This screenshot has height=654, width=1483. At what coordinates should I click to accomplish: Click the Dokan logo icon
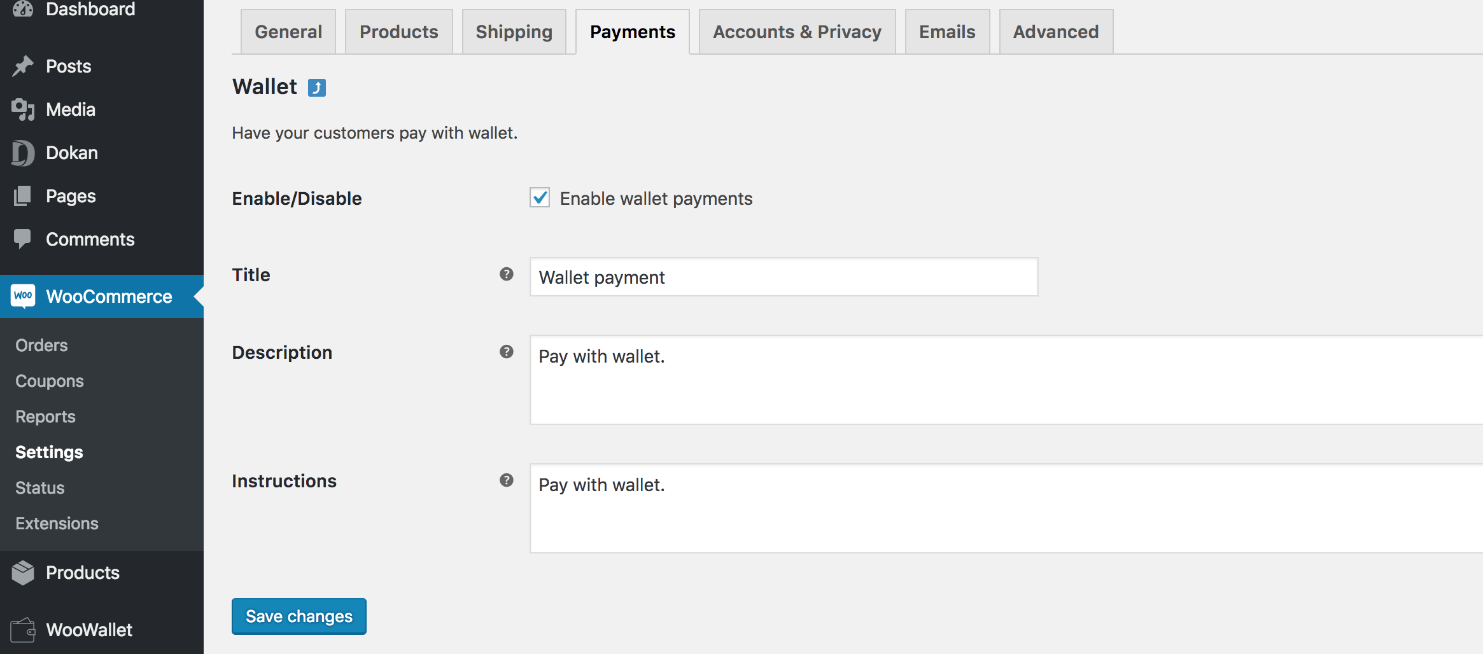[x=23, y=153]
